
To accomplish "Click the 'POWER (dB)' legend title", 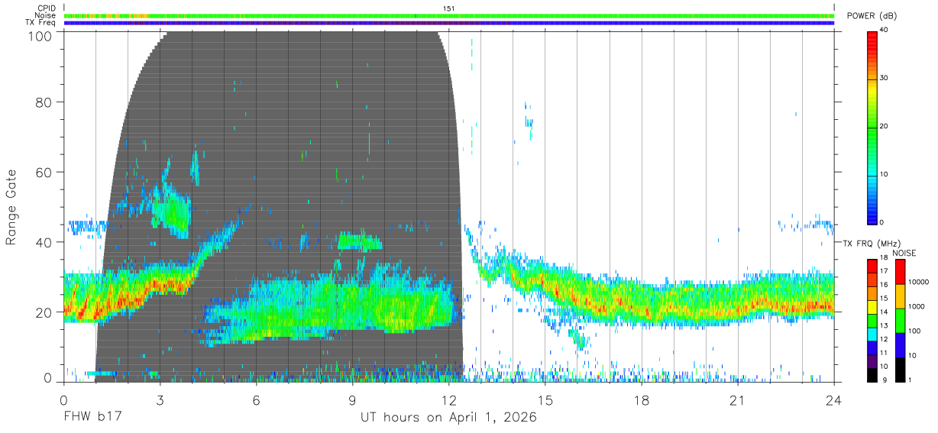I will click(872, 16).
